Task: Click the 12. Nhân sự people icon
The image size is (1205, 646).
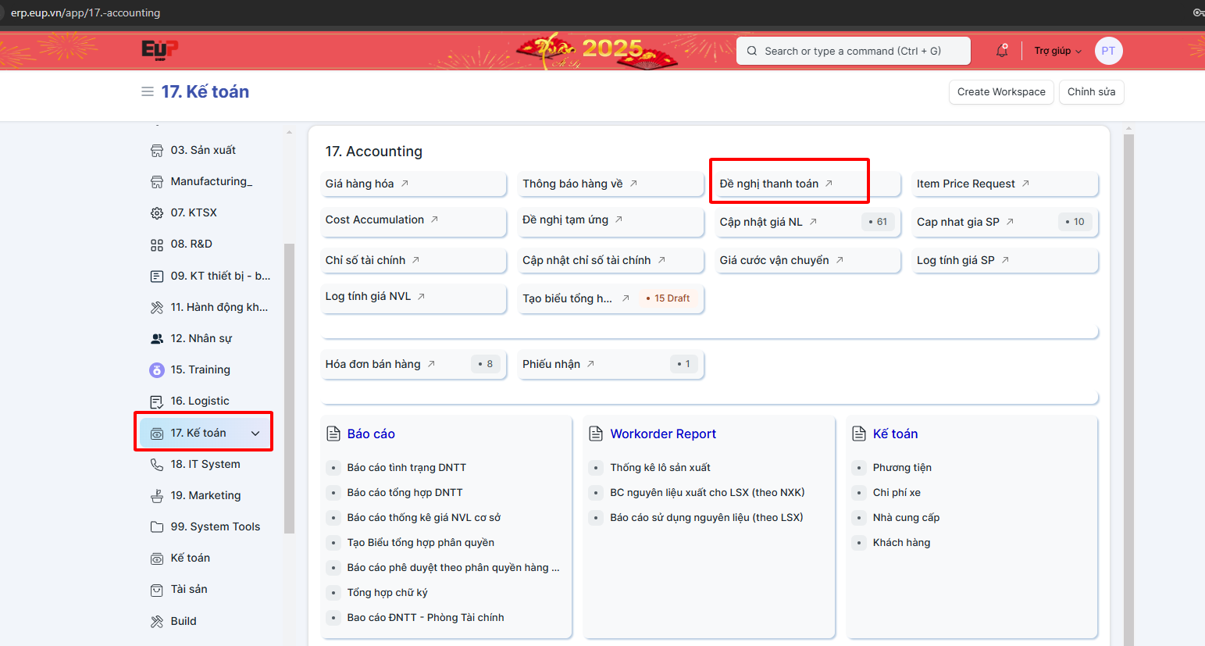Action: click(157, 338)
